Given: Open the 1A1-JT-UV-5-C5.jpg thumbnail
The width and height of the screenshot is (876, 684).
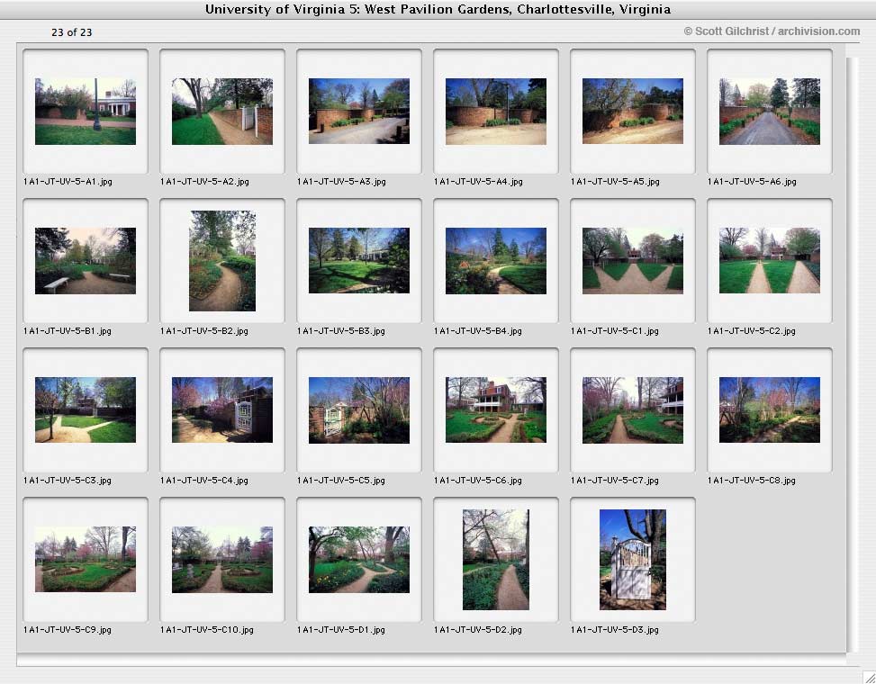Looking at the screenshot, I should (359, 410).
